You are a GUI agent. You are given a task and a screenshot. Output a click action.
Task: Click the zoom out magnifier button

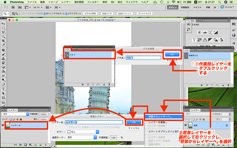pyautogui.click(x=17, y=14)
